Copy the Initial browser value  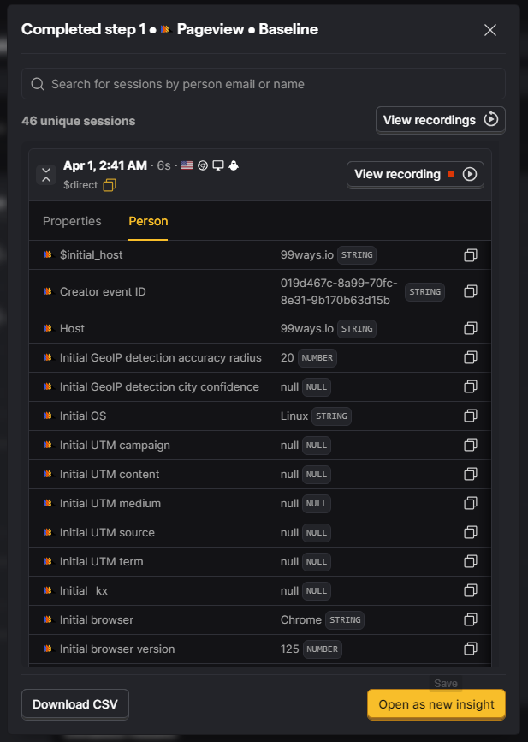point(470,619)
